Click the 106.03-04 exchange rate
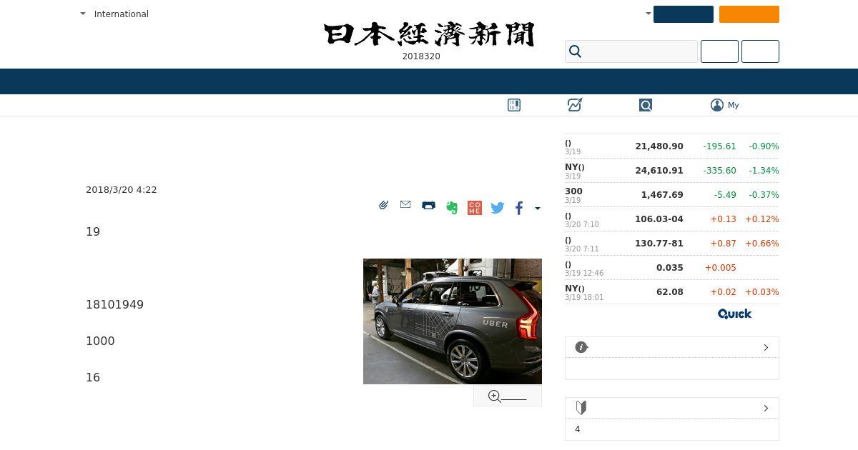This screenshot has width=858, height=450. tap(659, 219)
